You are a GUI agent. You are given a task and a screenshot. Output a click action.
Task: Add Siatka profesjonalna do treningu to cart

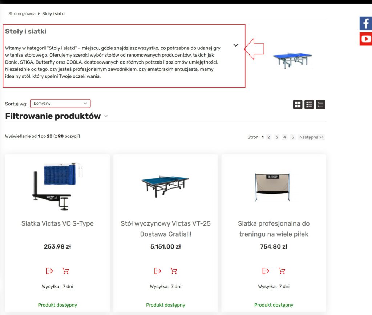(x=282, y=271)
